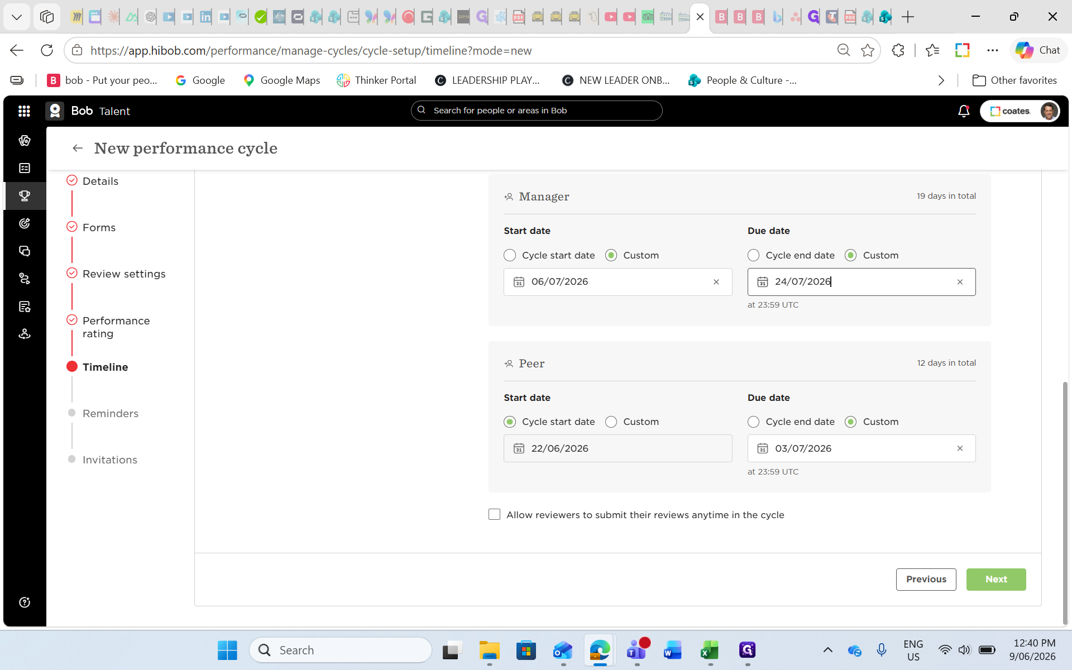Go back using the page arrow
The width and height of the screenshot is (1072, 670).
[78, 148]
